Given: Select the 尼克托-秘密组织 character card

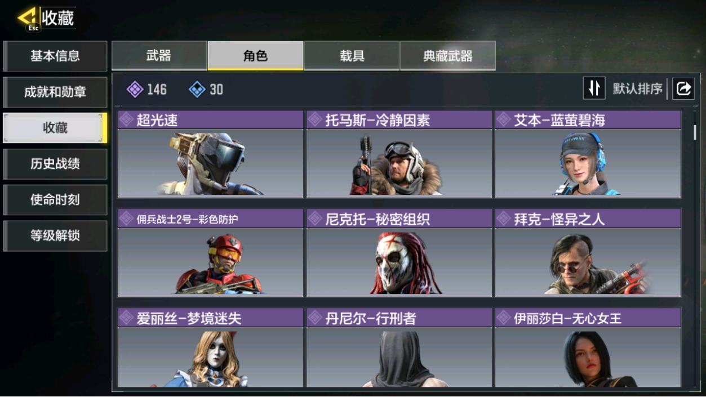Looking at the screenshot, I should click(x=399, y=253).
